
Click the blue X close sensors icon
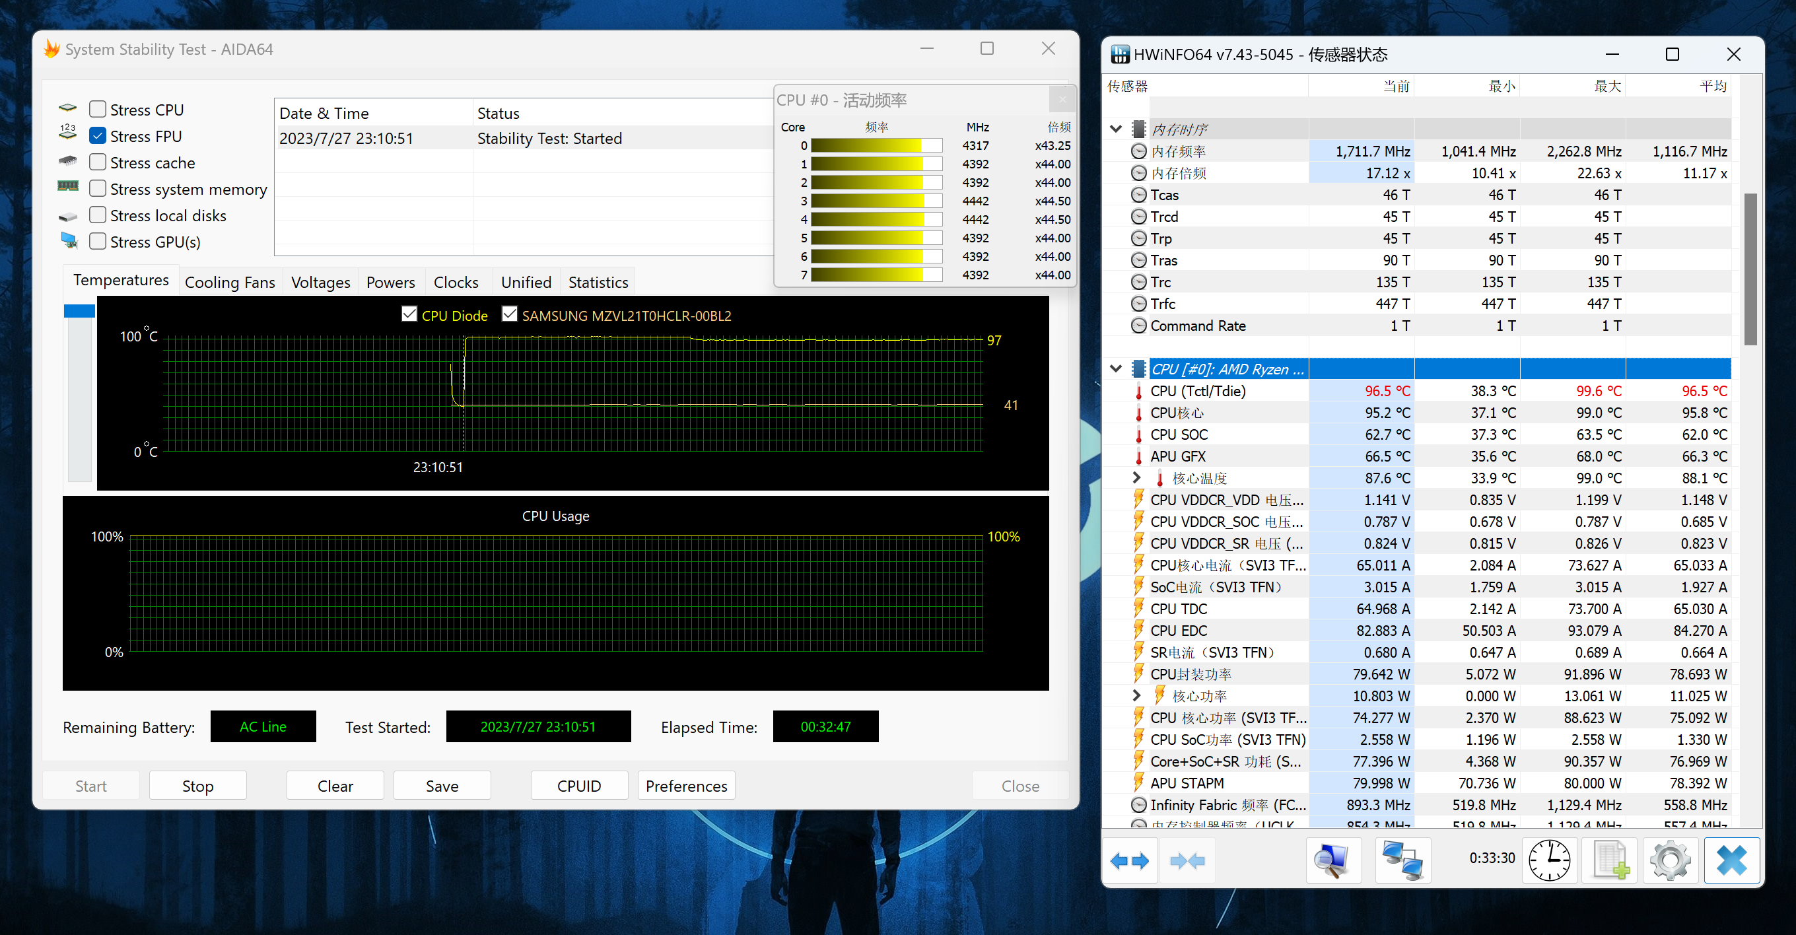point(1731,860)
